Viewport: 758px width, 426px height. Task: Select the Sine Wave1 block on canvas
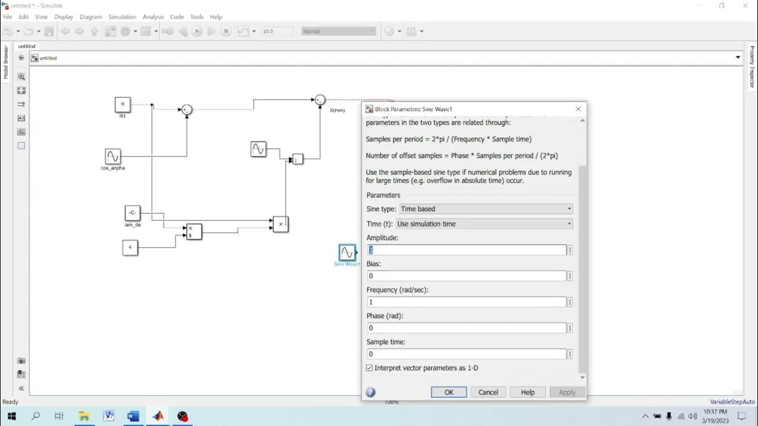tap(348, 253)
